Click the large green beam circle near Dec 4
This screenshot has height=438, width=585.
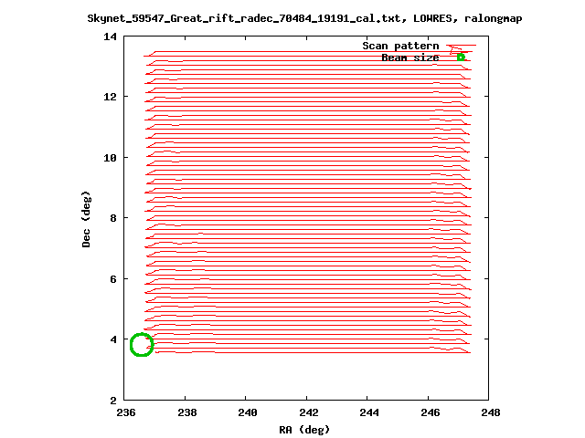tap(142, 345)
